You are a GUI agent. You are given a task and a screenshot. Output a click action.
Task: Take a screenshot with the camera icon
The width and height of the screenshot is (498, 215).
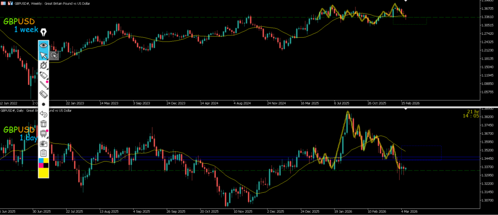(x=43, y=144)
